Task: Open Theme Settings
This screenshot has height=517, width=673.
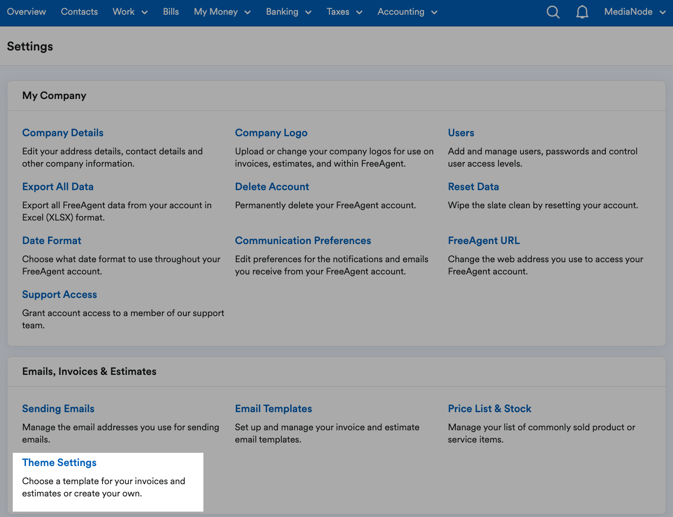Action: click(59, 463)
